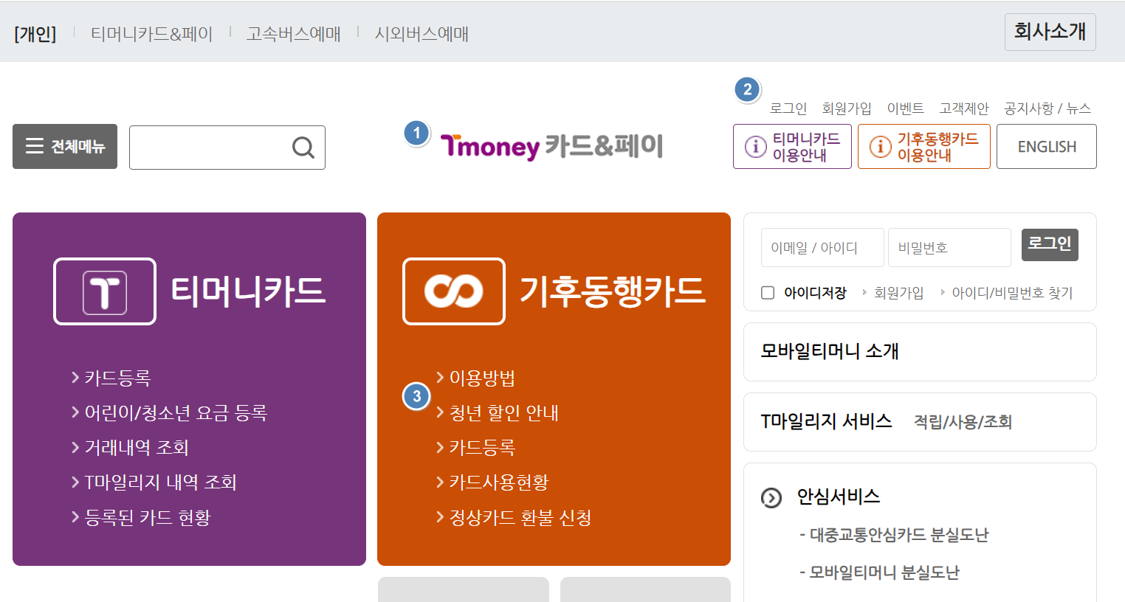Click the Tmoney 카드&페이 logo
Viewport: 1125px width, 602px height.
click(551, 146)
